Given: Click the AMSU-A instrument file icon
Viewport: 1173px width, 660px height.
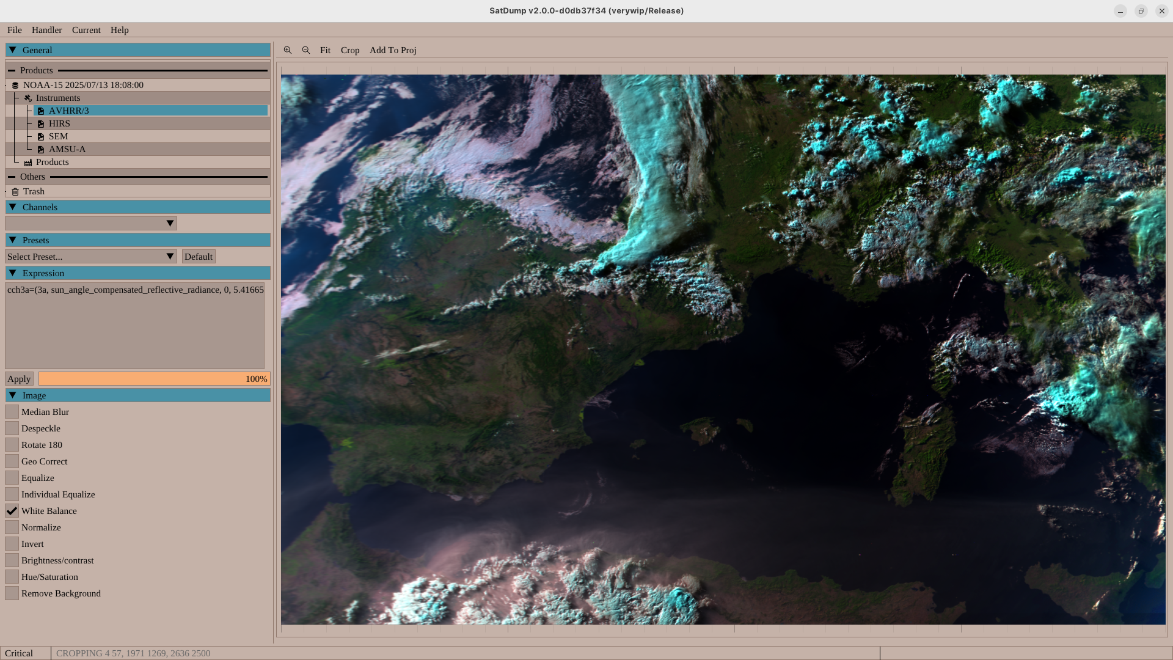Looking at the screenshot, I should 41,150.
